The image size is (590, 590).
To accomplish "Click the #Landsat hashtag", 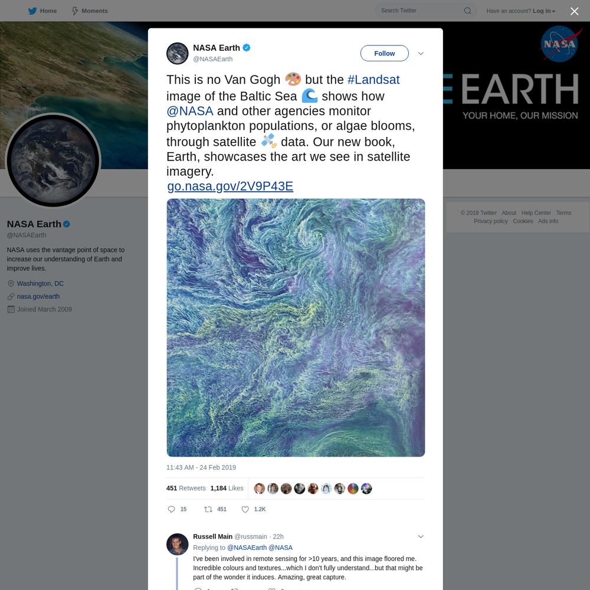I will [x=373, y=80].
